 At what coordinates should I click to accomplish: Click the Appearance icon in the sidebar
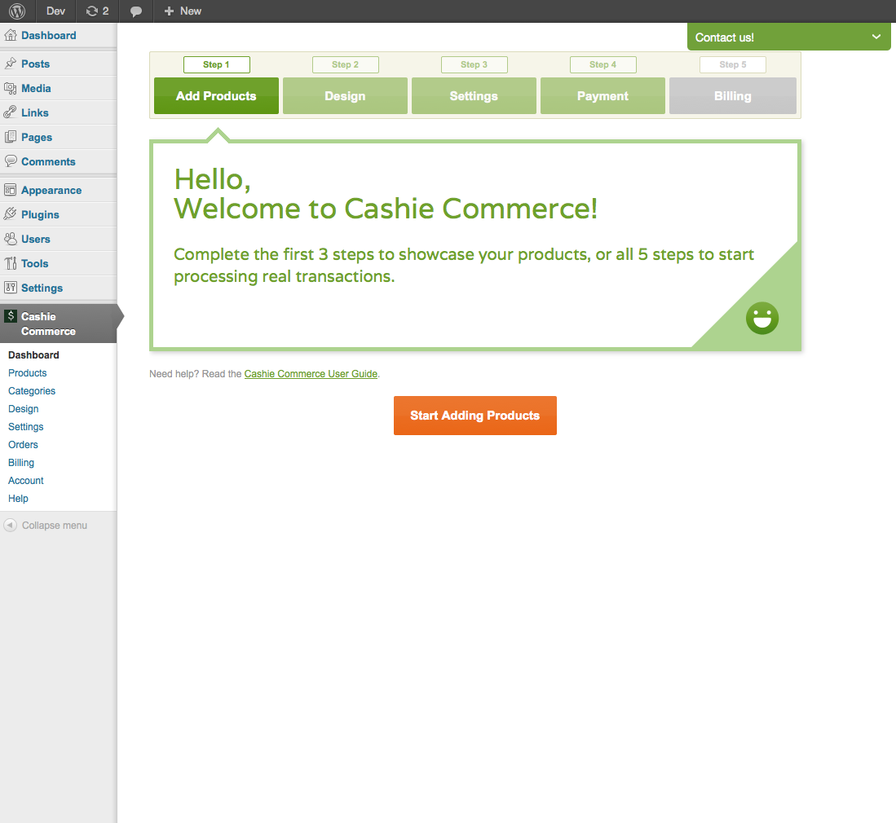(11, 190)
